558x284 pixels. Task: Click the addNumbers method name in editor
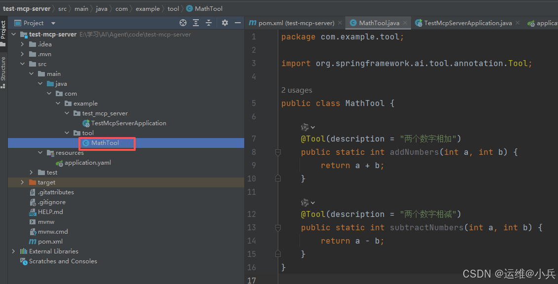414,152
